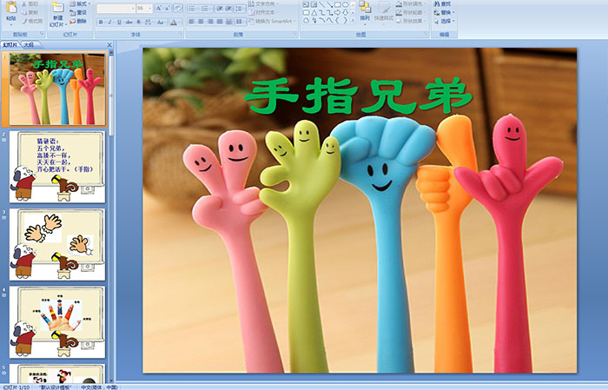This screenshot has height=390, width=608.
Task: Click the Grow Font large A icon
Action: [x=159, y=8]
